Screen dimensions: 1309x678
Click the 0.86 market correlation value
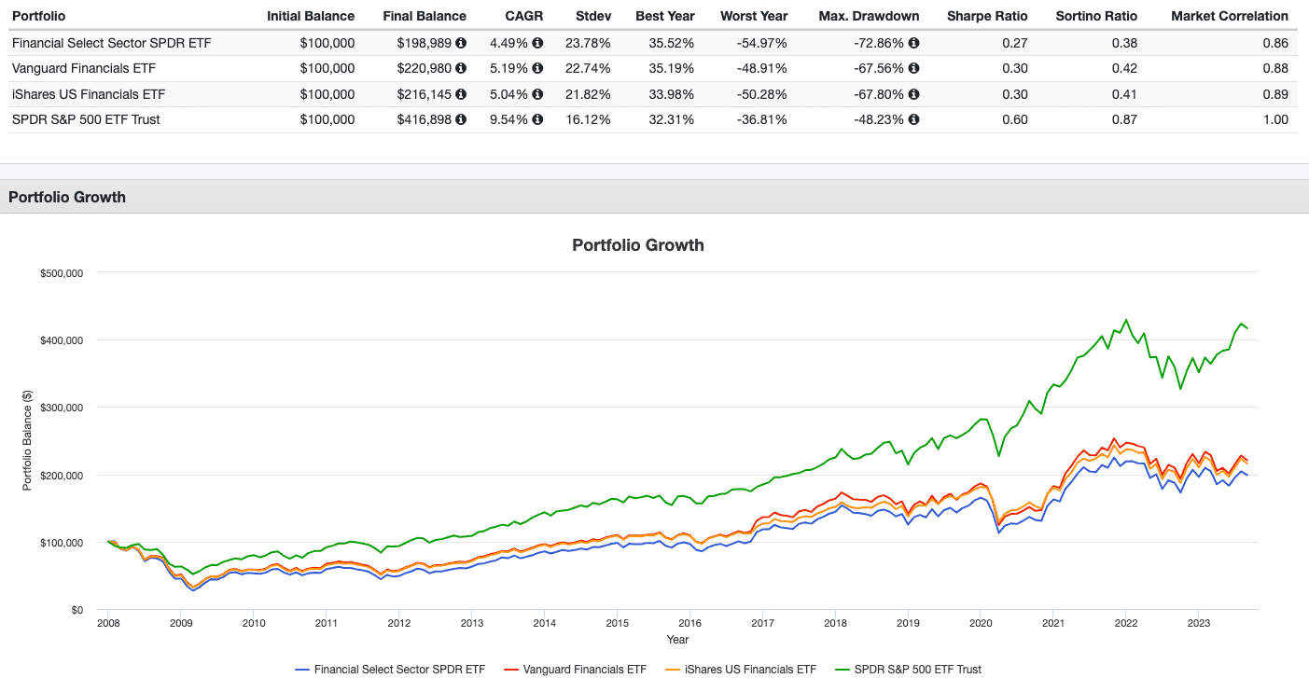click(x=1275, y=43)
